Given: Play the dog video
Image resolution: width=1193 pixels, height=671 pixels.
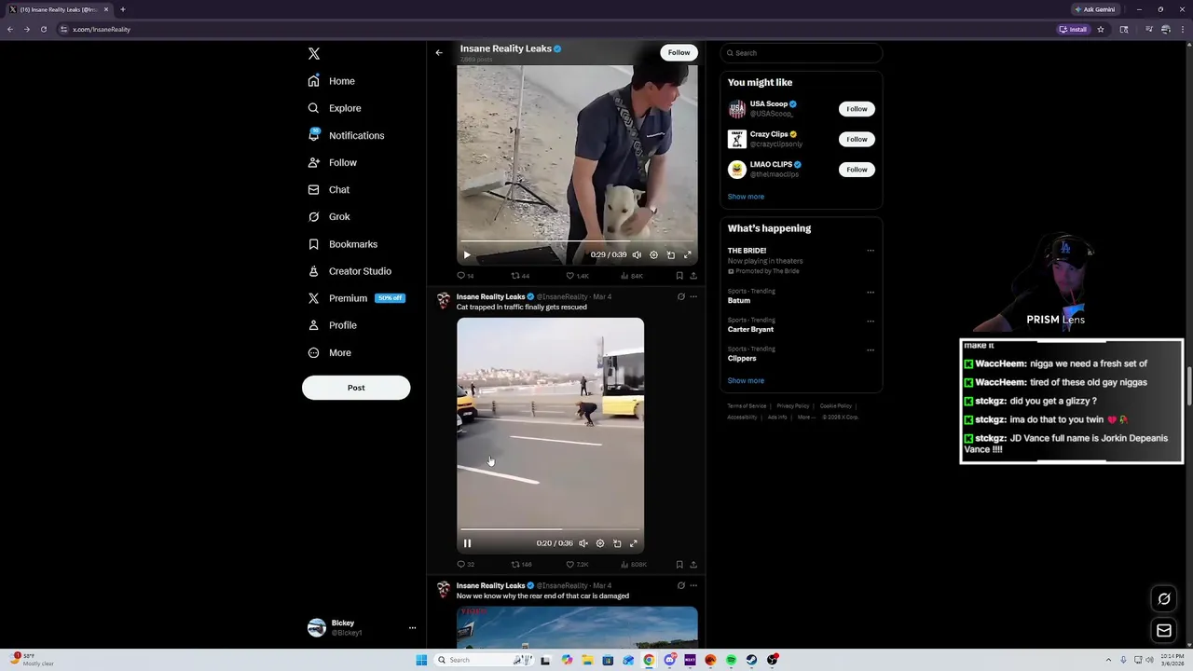Looking at the screenshot, I should [467, 254].
